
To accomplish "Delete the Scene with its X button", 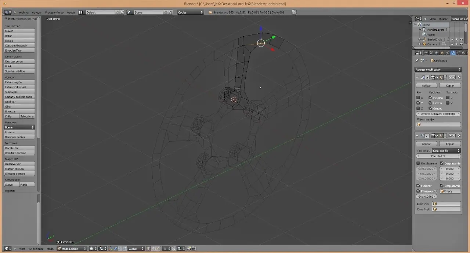I will (x=170, y=12).
